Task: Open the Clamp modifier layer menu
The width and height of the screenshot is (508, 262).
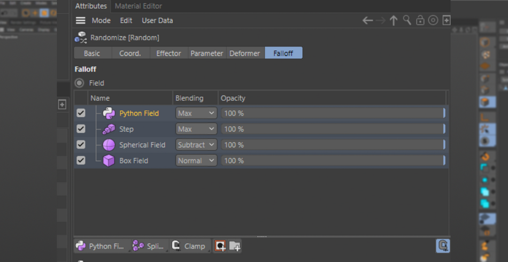Action: 190,246
